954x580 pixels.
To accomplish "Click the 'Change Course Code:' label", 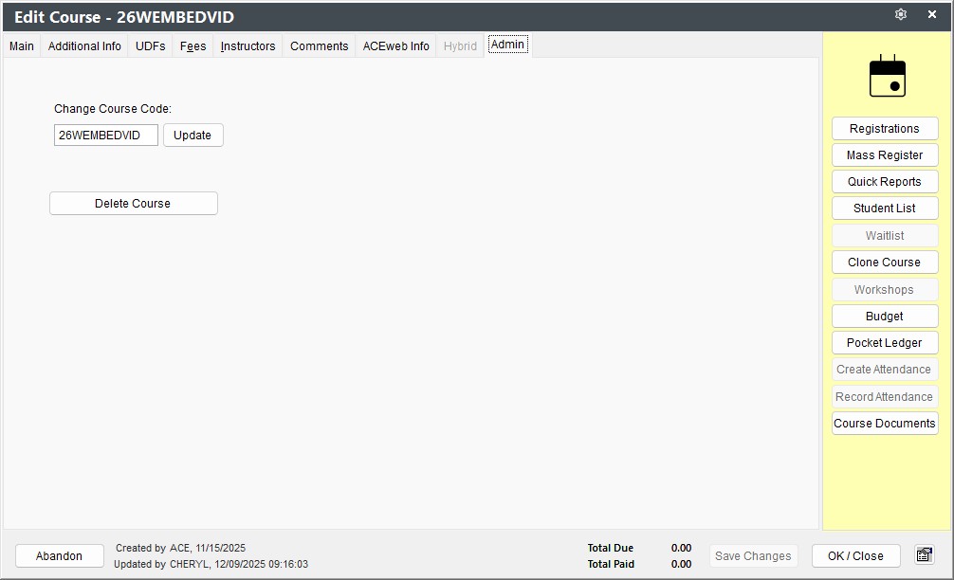I will click(x=113, y=109).
